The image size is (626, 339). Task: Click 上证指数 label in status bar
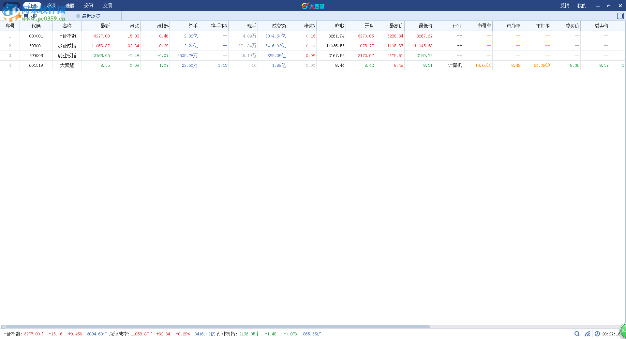coord(12,334)
